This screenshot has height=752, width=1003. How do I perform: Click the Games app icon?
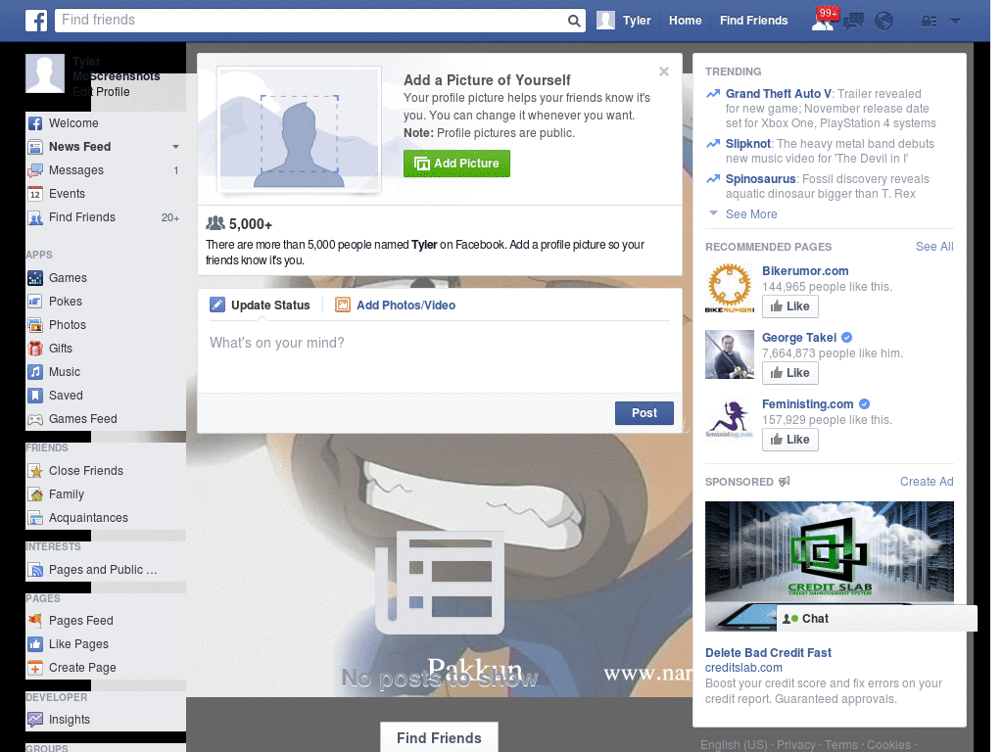point(35,278)
